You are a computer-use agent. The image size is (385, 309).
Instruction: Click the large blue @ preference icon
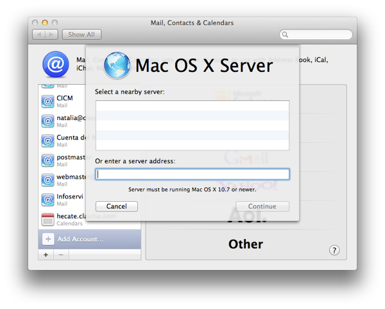(56, 64)
